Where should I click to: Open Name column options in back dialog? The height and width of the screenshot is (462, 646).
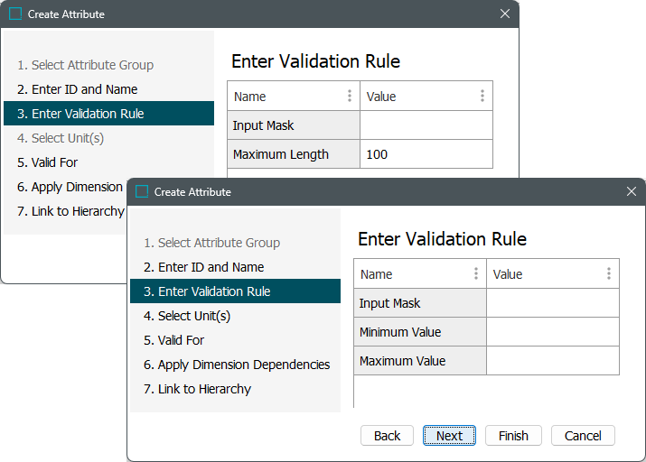click(x=350, y=97)
